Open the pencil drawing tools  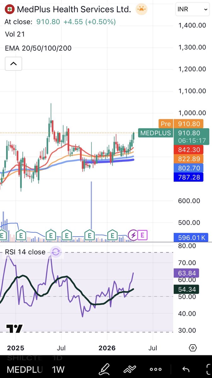click(x=104, y=369)
